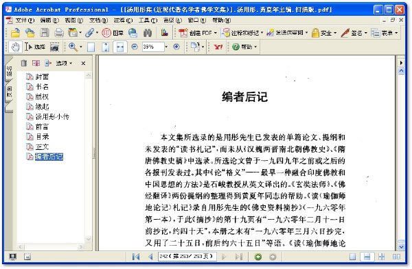Viewport: 412px width, 269px height.
Task: Select the 正文 bookmark
Action: (42, 146)
